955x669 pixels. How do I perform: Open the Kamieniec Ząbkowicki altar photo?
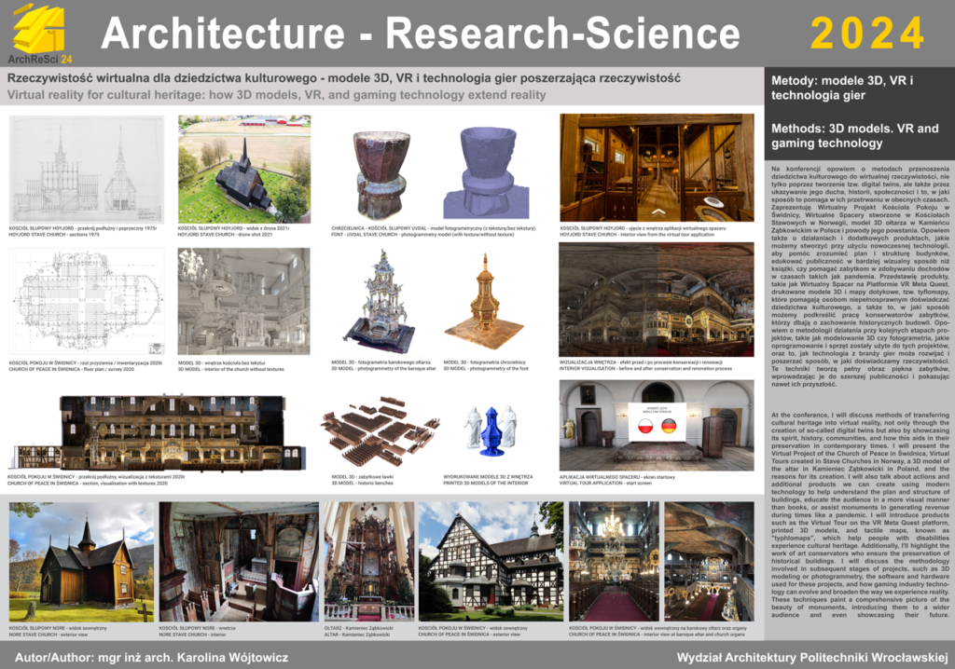coord(368,561)
